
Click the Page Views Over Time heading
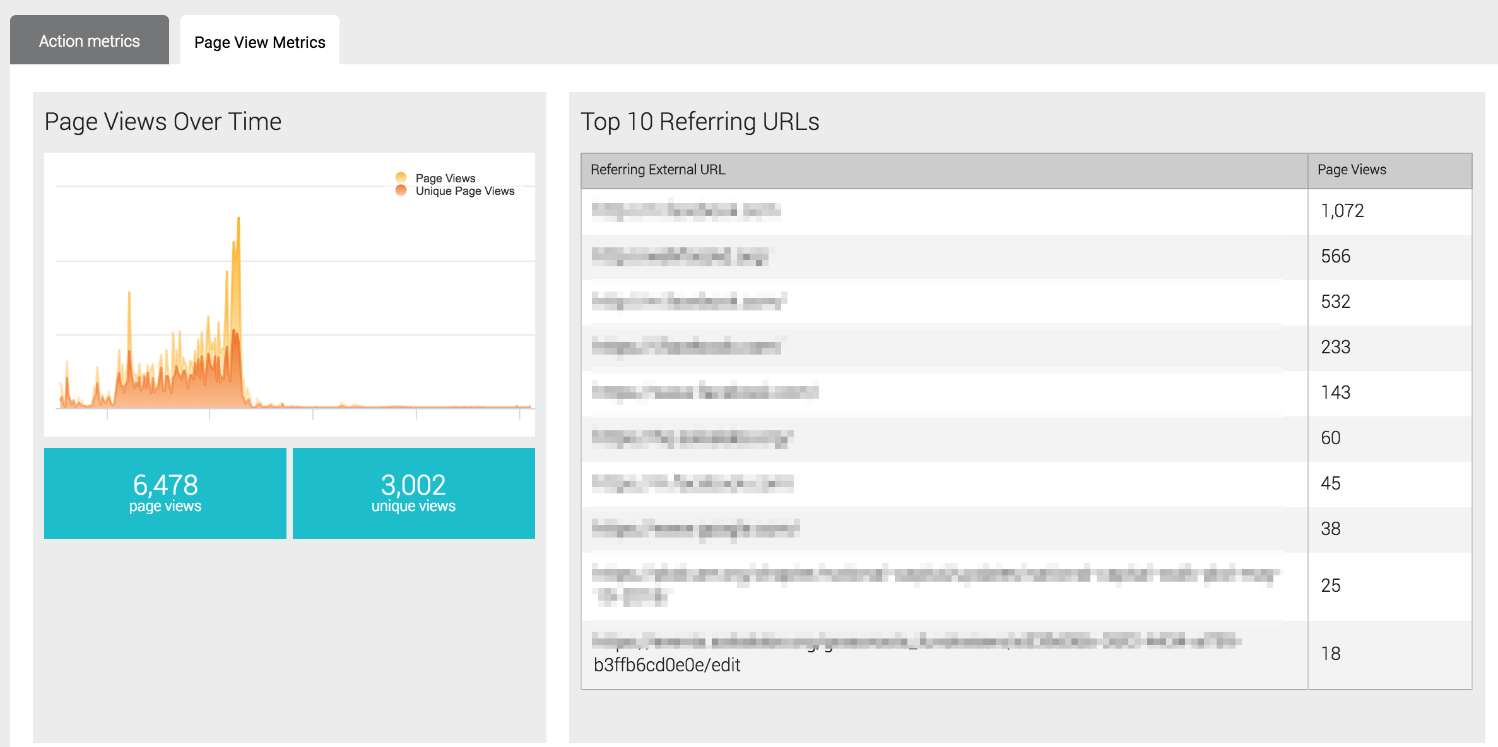point(163,122)
